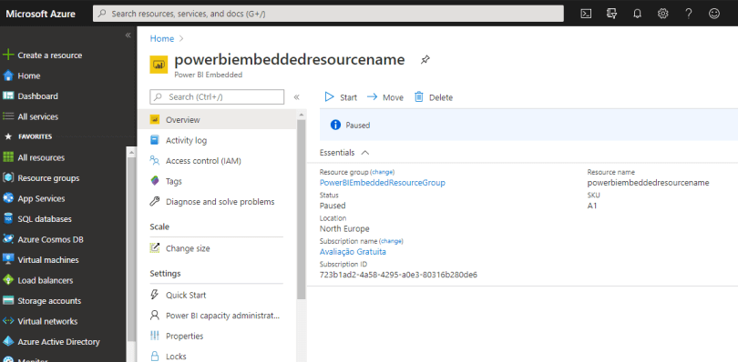Collapse the left portal sidebar
Image resolution: width=738 pixels, height=362 pixels.
pyautogui.click(x=128, y=35)
